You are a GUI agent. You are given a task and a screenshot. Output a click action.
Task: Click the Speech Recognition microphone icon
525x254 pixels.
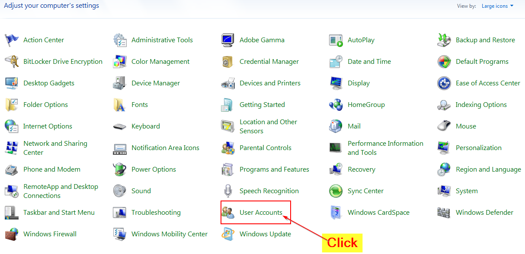click(x=228, y=191)
